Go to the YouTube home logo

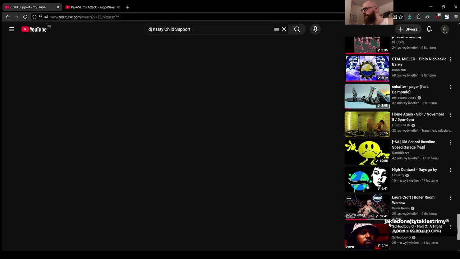click(x=34, y=29)
